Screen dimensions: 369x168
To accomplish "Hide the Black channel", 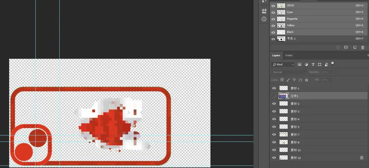I will [x=273, y=32].
